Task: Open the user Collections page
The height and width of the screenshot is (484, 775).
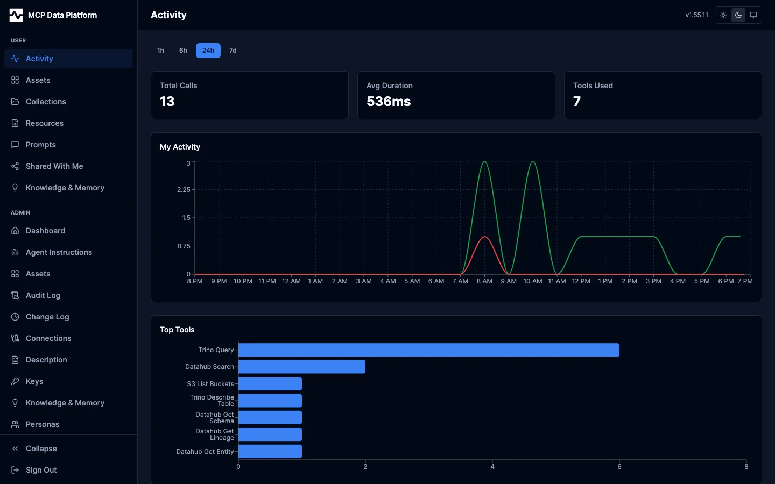Action: click(x=46, y=102)
